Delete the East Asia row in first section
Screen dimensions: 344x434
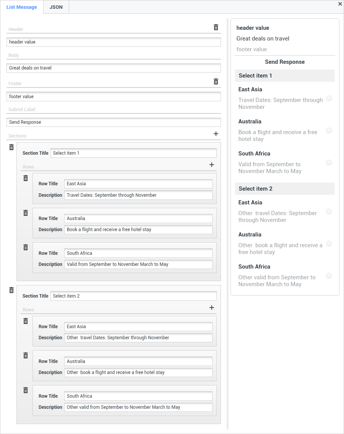click(x=26, y=178)
